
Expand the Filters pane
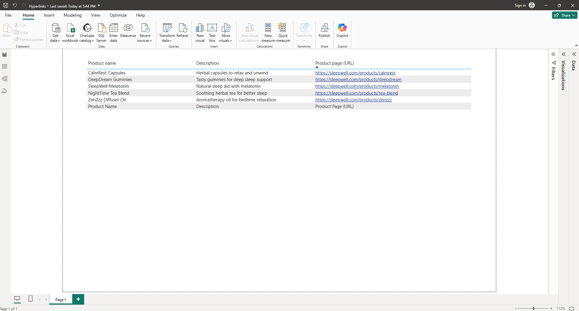coord(553,54)
